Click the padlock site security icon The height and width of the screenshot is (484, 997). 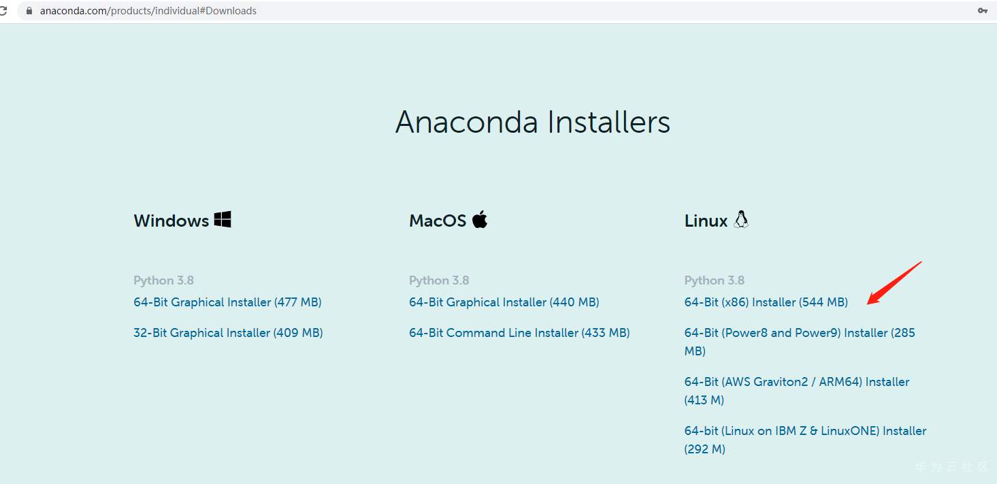pos(29,11)
